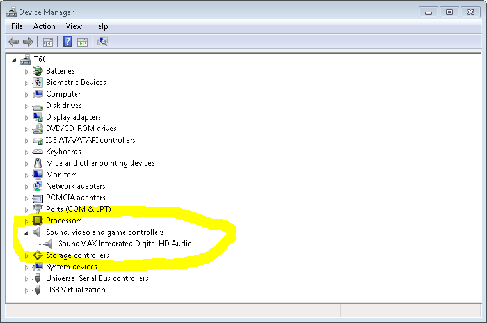Select SoundMAX Integrated Digital HD Audio device
Screen dimensions: 487x323
[125, 244]
